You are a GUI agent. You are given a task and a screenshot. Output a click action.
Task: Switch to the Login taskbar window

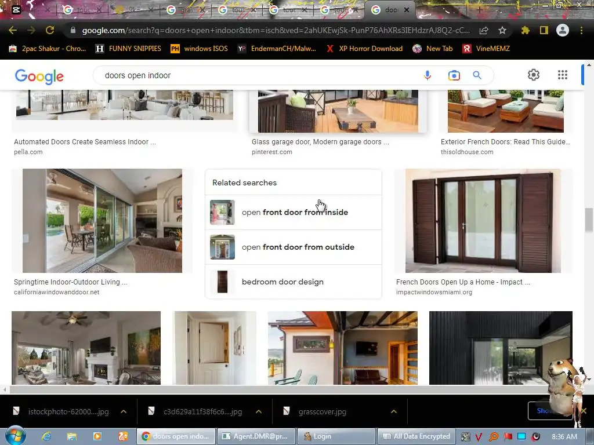(x=336, y=436)
